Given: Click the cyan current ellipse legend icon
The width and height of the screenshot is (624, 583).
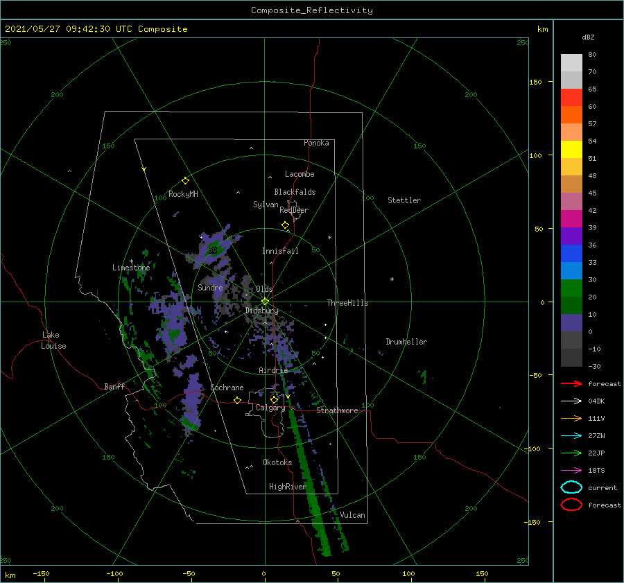Looking at the screenshot, I should tap(571, 487).
